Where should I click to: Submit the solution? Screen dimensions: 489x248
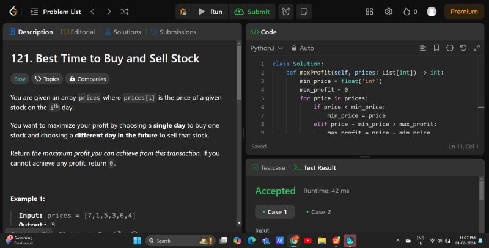pos(252,12)
